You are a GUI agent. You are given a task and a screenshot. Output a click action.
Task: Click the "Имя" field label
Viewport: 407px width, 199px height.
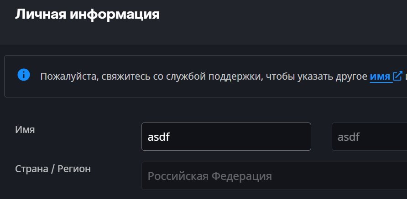pos(25,130)
